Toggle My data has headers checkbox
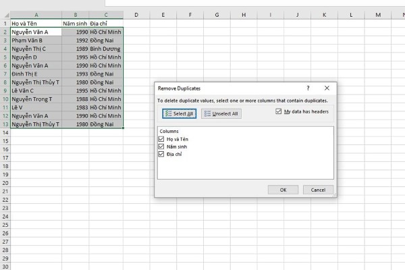The width and height of the screenshot is (405, 270). (x=278, y=111)
